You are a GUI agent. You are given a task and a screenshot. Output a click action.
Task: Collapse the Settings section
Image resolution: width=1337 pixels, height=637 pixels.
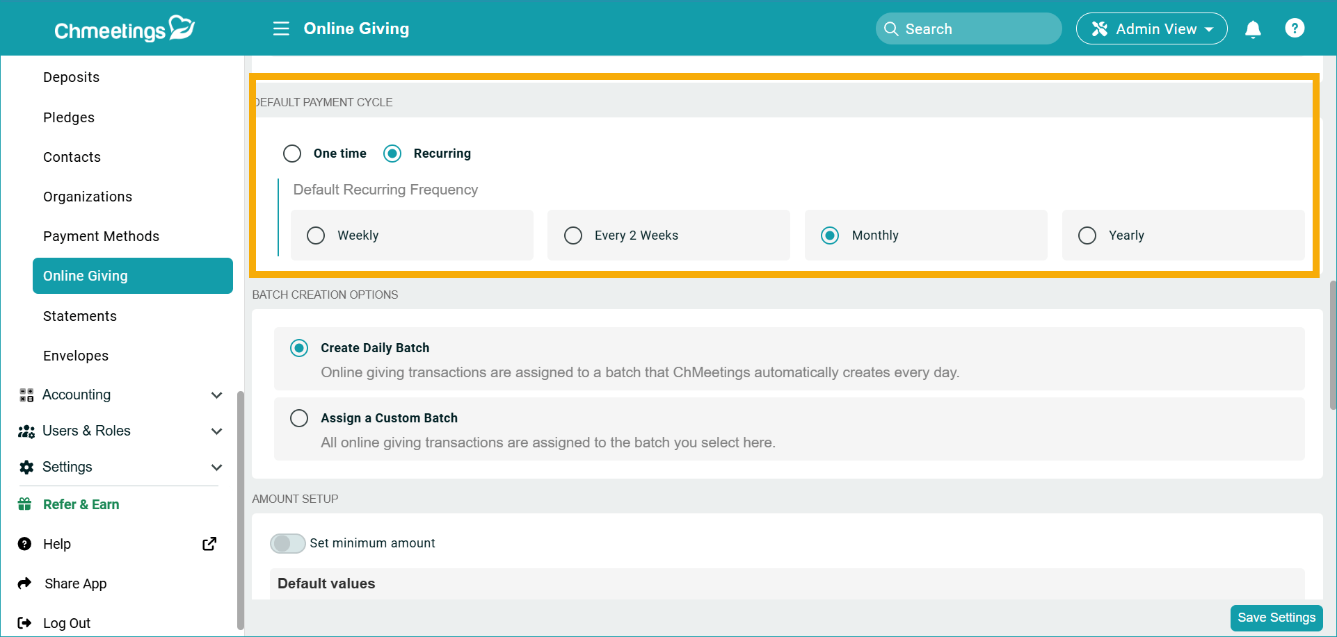pos(216,467)
